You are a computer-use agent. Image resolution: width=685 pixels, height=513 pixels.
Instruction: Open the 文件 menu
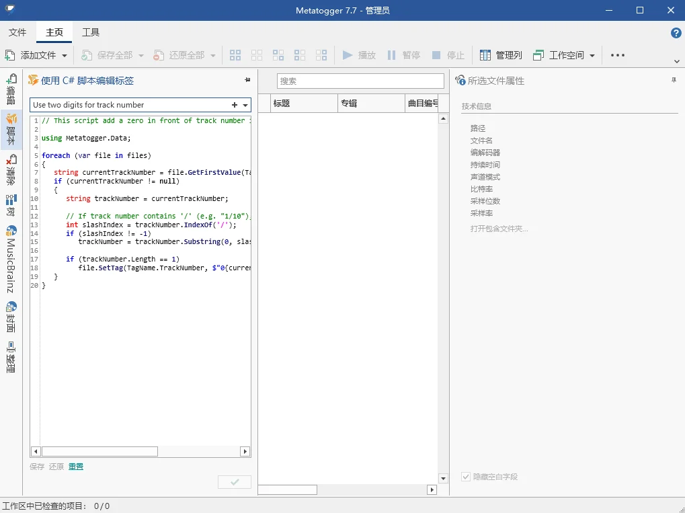pyautogui.click(x=17, y=32)
